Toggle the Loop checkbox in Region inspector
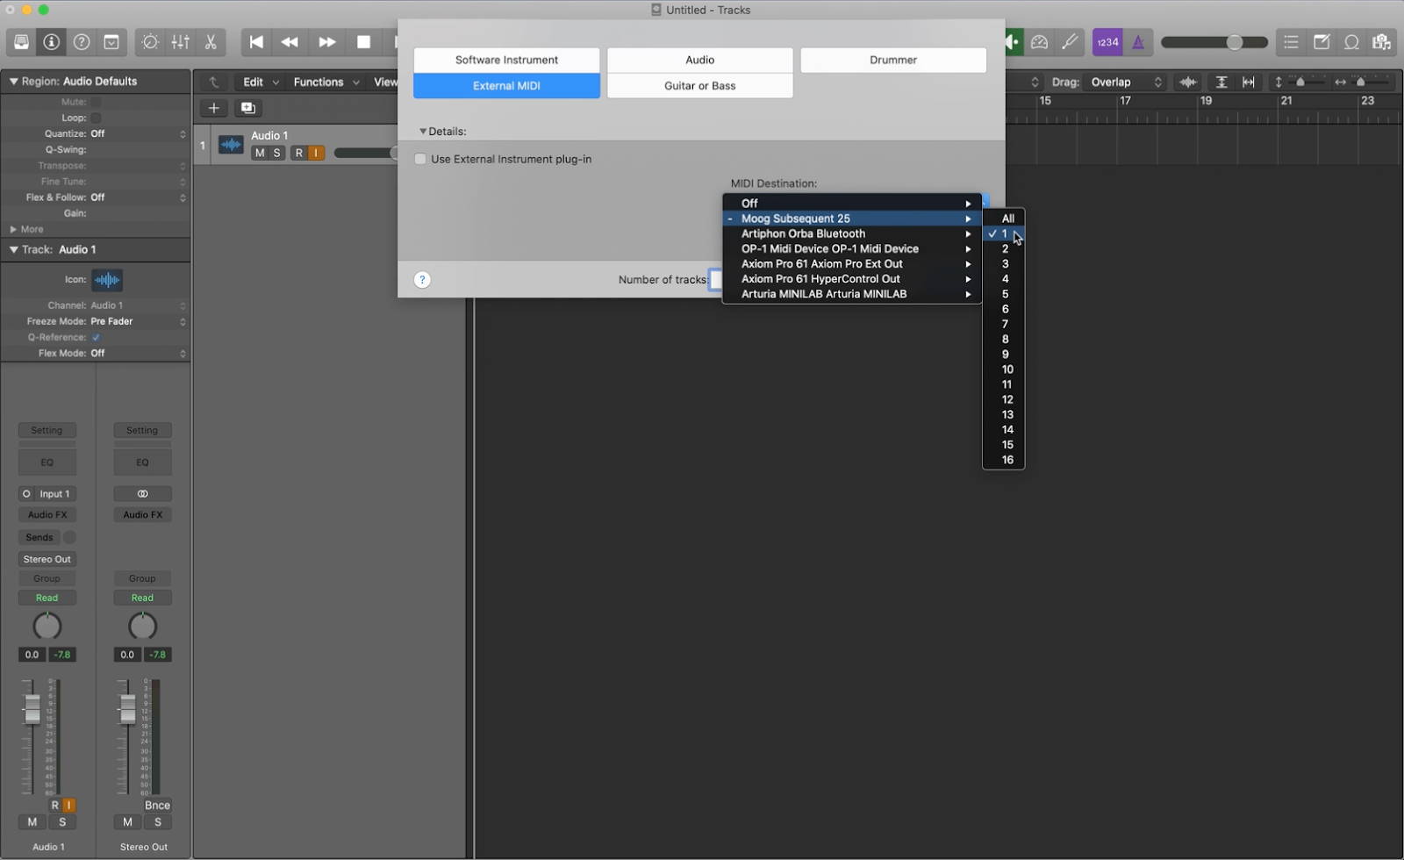1404x860 pixels. tap(96, 118)
